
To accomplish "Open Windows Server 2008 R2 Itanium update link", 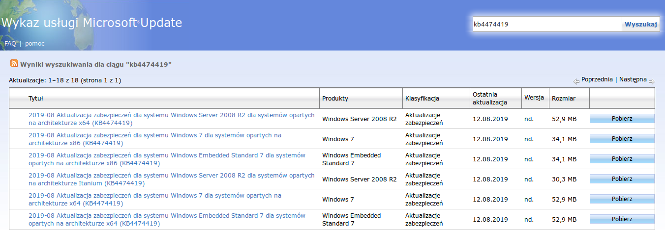I will [171, 179].
